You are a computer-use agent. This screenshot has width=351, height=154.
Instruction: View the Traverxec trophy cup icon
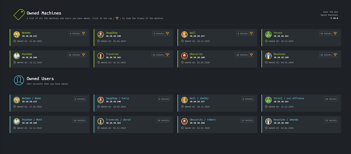click(168, 55)
